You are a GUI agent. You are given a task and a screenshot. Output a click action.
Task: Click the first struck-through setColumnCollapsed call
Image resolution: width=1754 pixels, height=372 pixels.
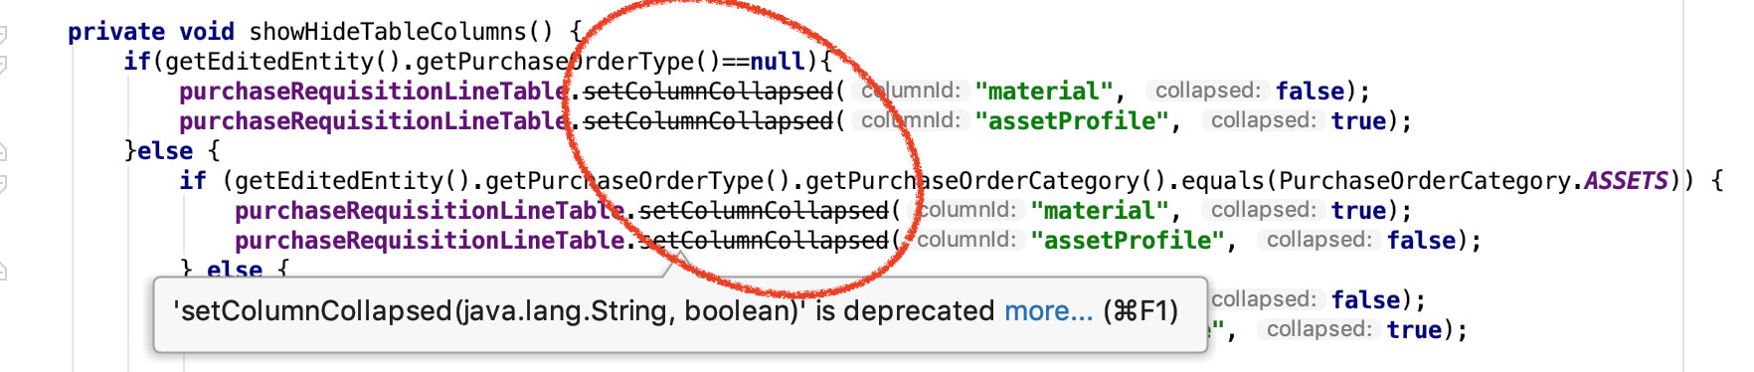point(707,92)
